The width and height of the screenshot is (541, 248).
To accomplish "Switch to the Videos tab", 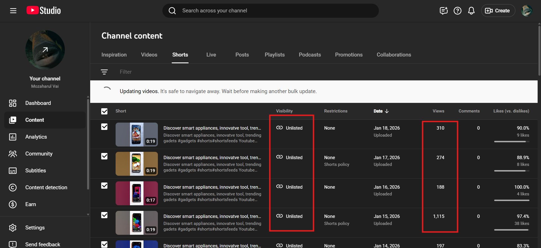I will (x=149, y=55).
